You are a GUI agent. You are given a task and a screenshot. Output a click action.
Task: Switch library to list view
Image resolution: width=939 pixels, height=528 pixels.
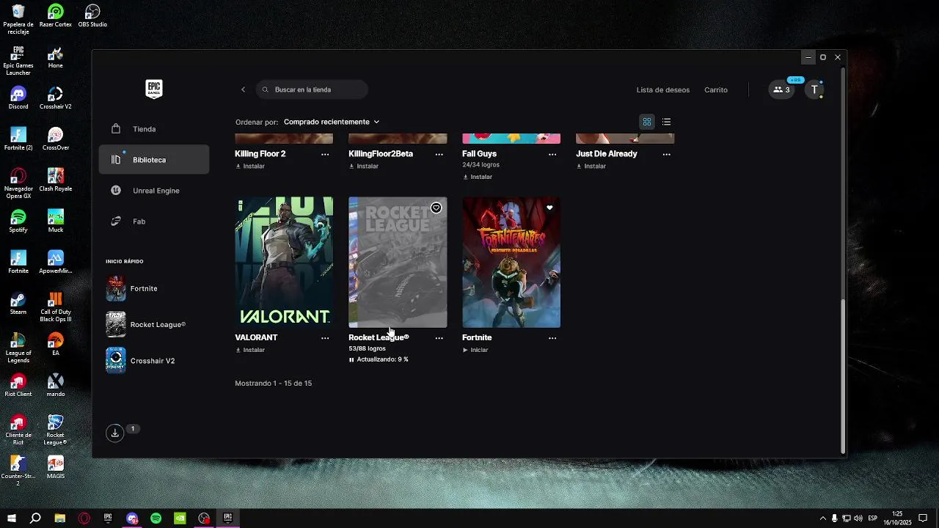click(x=666, y=122)
